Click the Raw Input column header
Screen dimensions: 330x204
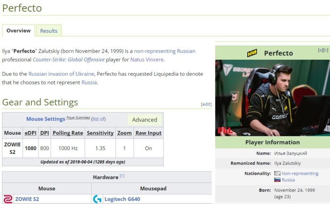(148, 133)
